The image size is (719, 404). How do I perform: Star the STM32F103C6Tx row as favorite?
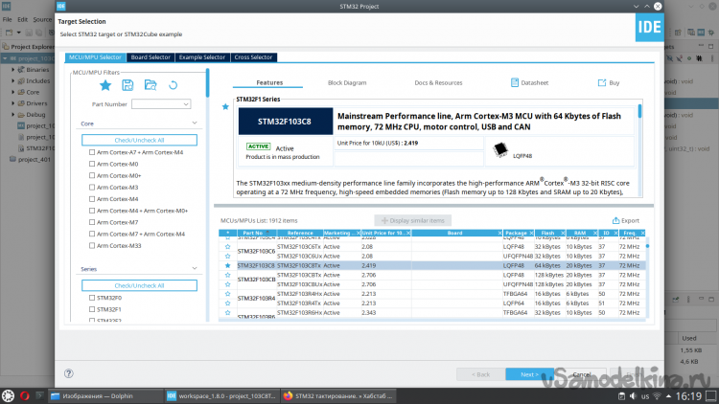coord(227,248)
